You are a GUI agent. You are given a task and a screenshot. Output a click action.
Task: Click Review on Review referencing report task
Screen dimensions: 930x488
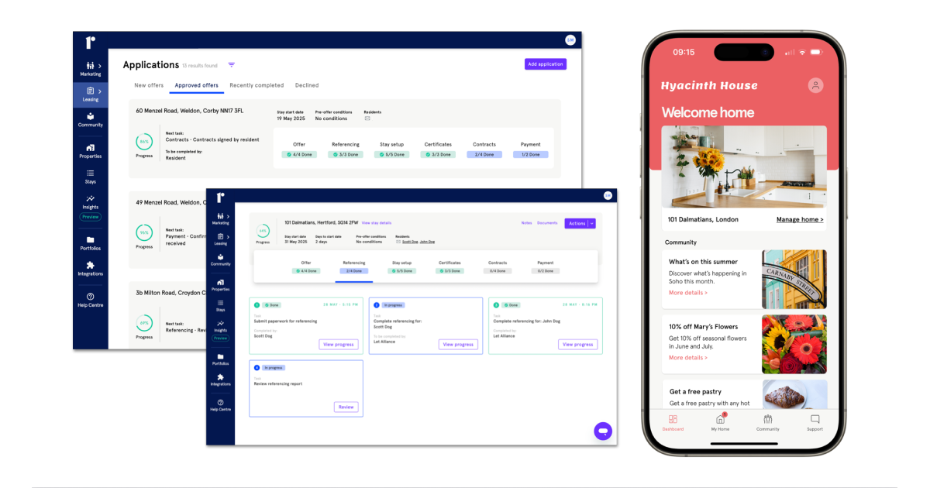coord(346,407)
